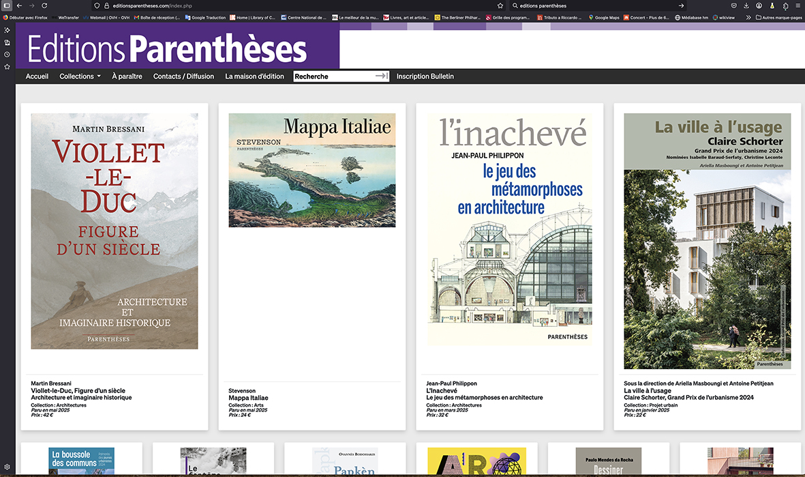Open tracking protection shield icon
805x477 pixels.
(97, 5)
